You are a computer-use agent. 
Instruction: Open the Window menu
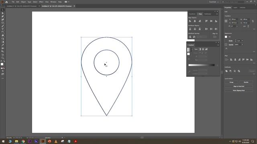(53, 2)
